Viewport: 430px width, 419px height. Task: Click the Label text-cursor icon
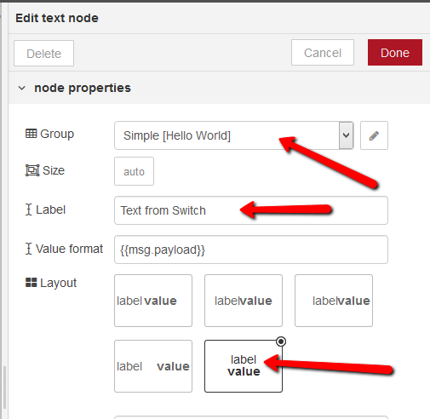(x=28, y=209)
